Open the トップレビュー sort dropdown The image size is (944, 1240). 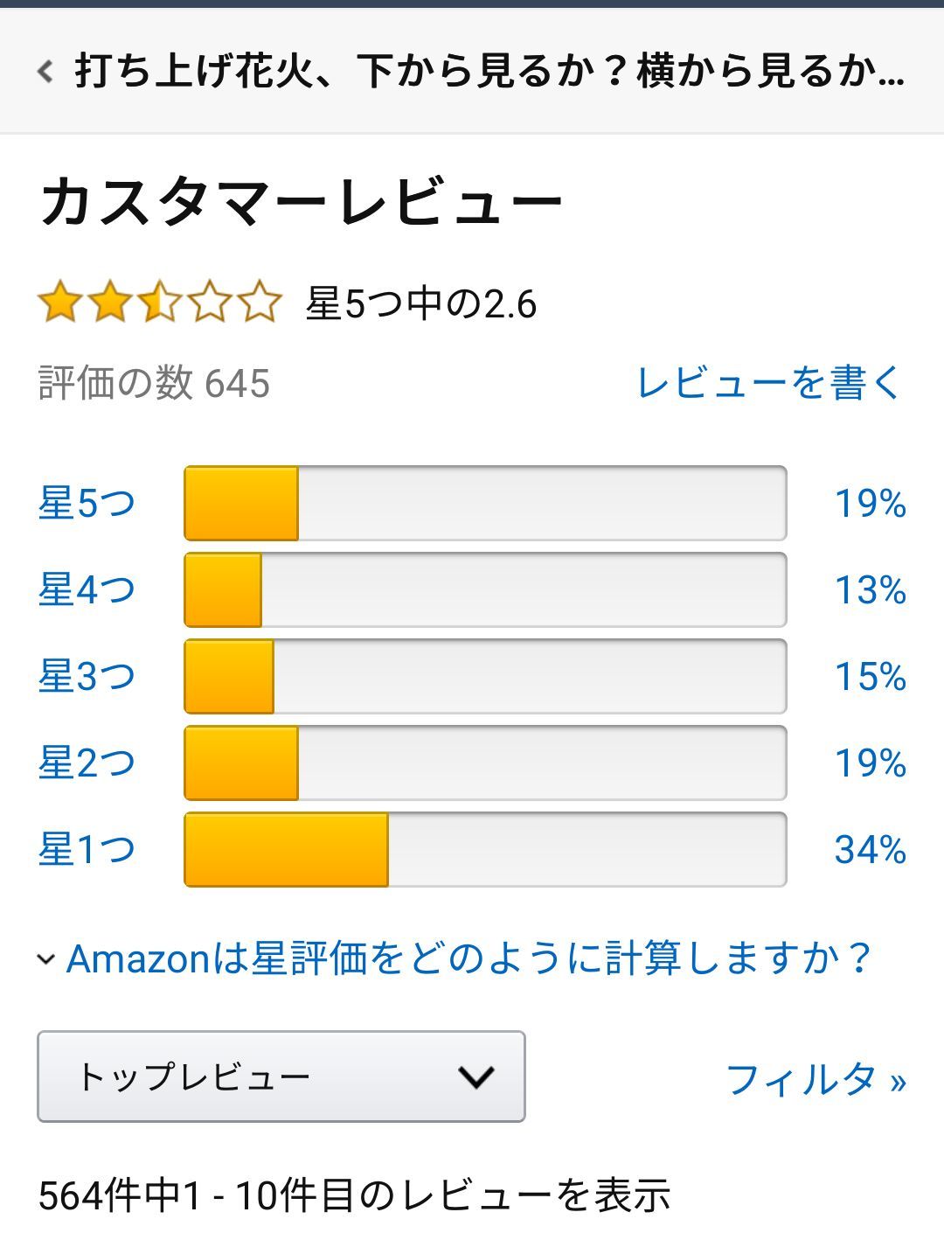pyautogui.click(x=281, y=1076)
